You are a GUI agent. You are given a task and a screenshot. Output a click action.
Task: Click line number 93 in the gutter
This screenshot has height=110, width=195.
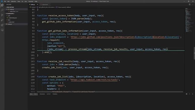pyautogui.click(x=33, y=31)
